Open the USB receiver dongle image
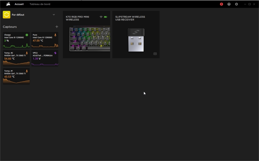Screen dimensions: 259x161 click(x=136, y=40)
